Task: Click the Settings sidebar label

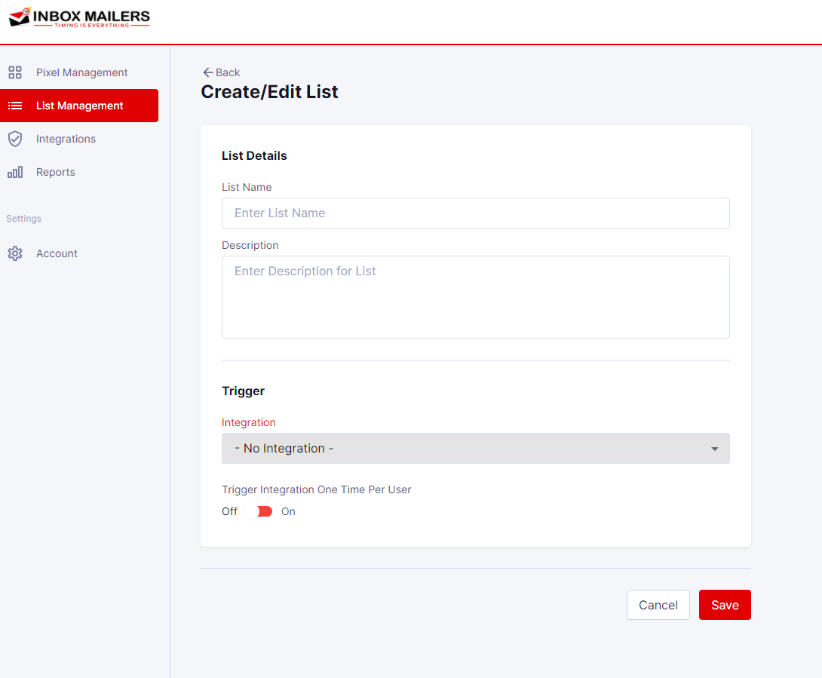Action: [x=23, y=219]
